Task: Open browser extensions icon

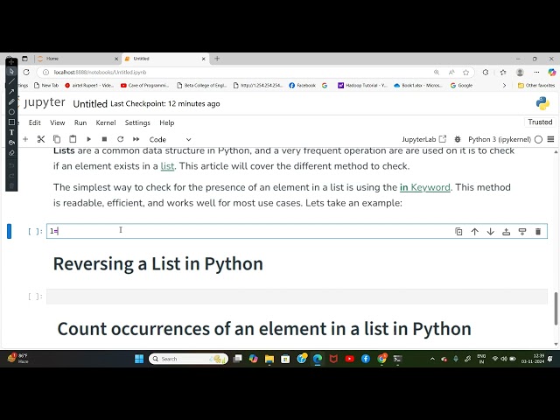Action: [486, 72]
